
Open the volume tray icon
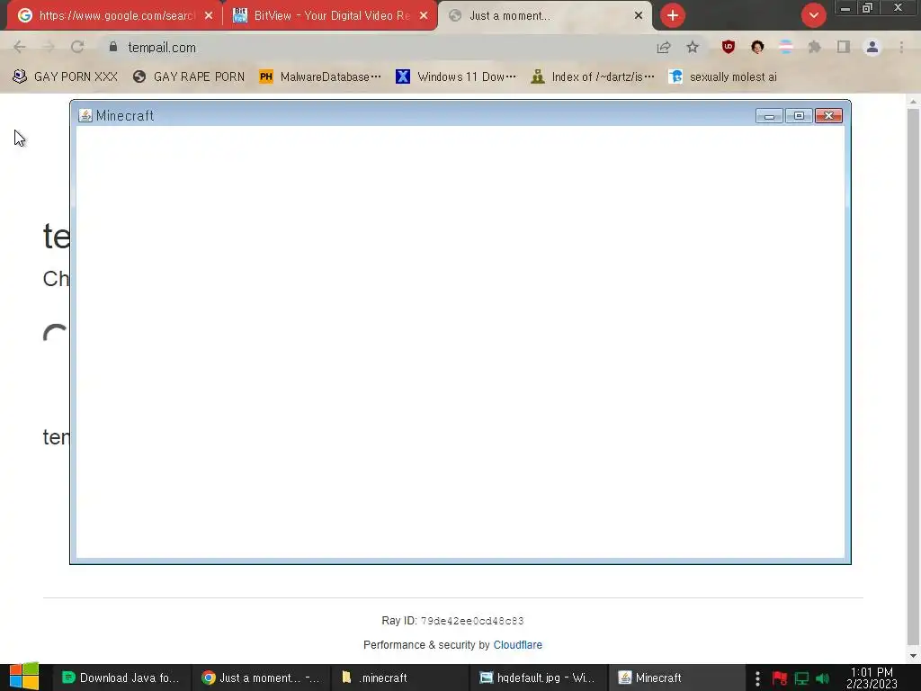pos(823,678)
